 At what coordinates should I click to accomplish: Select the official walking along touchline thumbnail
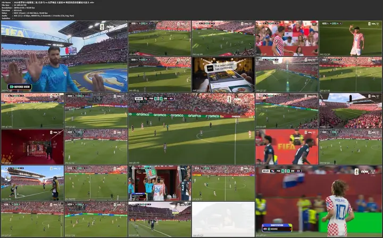point(160,219)
